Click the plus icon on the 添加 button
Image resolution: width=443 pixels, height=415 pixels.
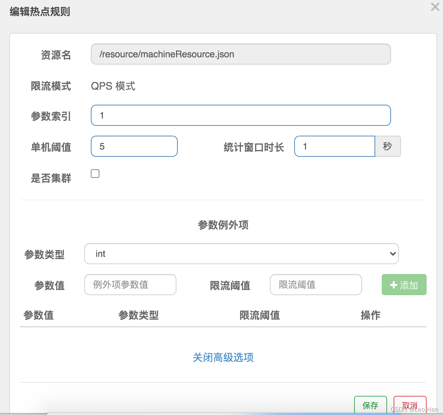[394, 285]
